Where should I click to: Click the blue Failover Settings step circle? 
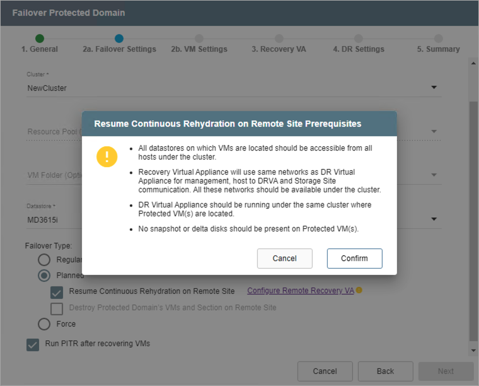[x=119, y=38]
